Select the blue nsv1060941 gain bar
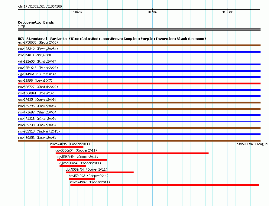269x206 pixels. [139, 96]
